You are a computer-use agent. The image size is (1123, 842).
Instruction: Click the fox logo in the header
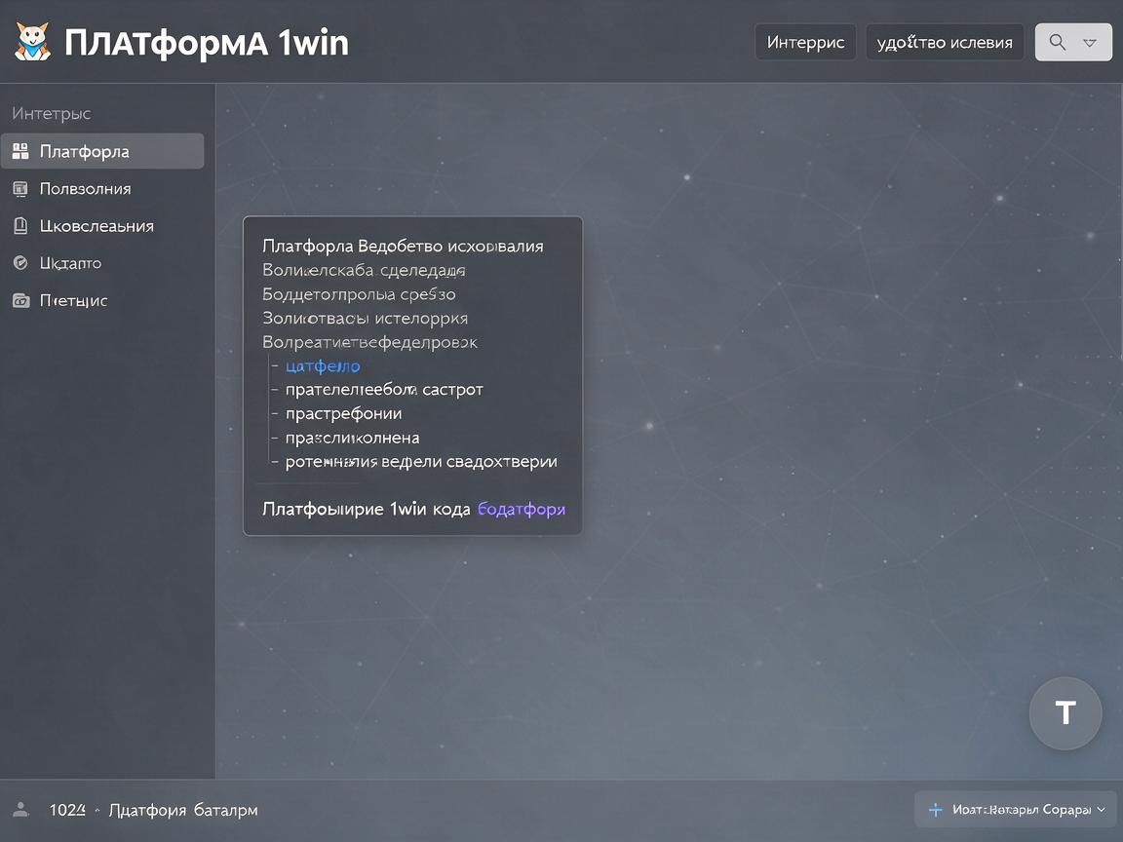33,42
